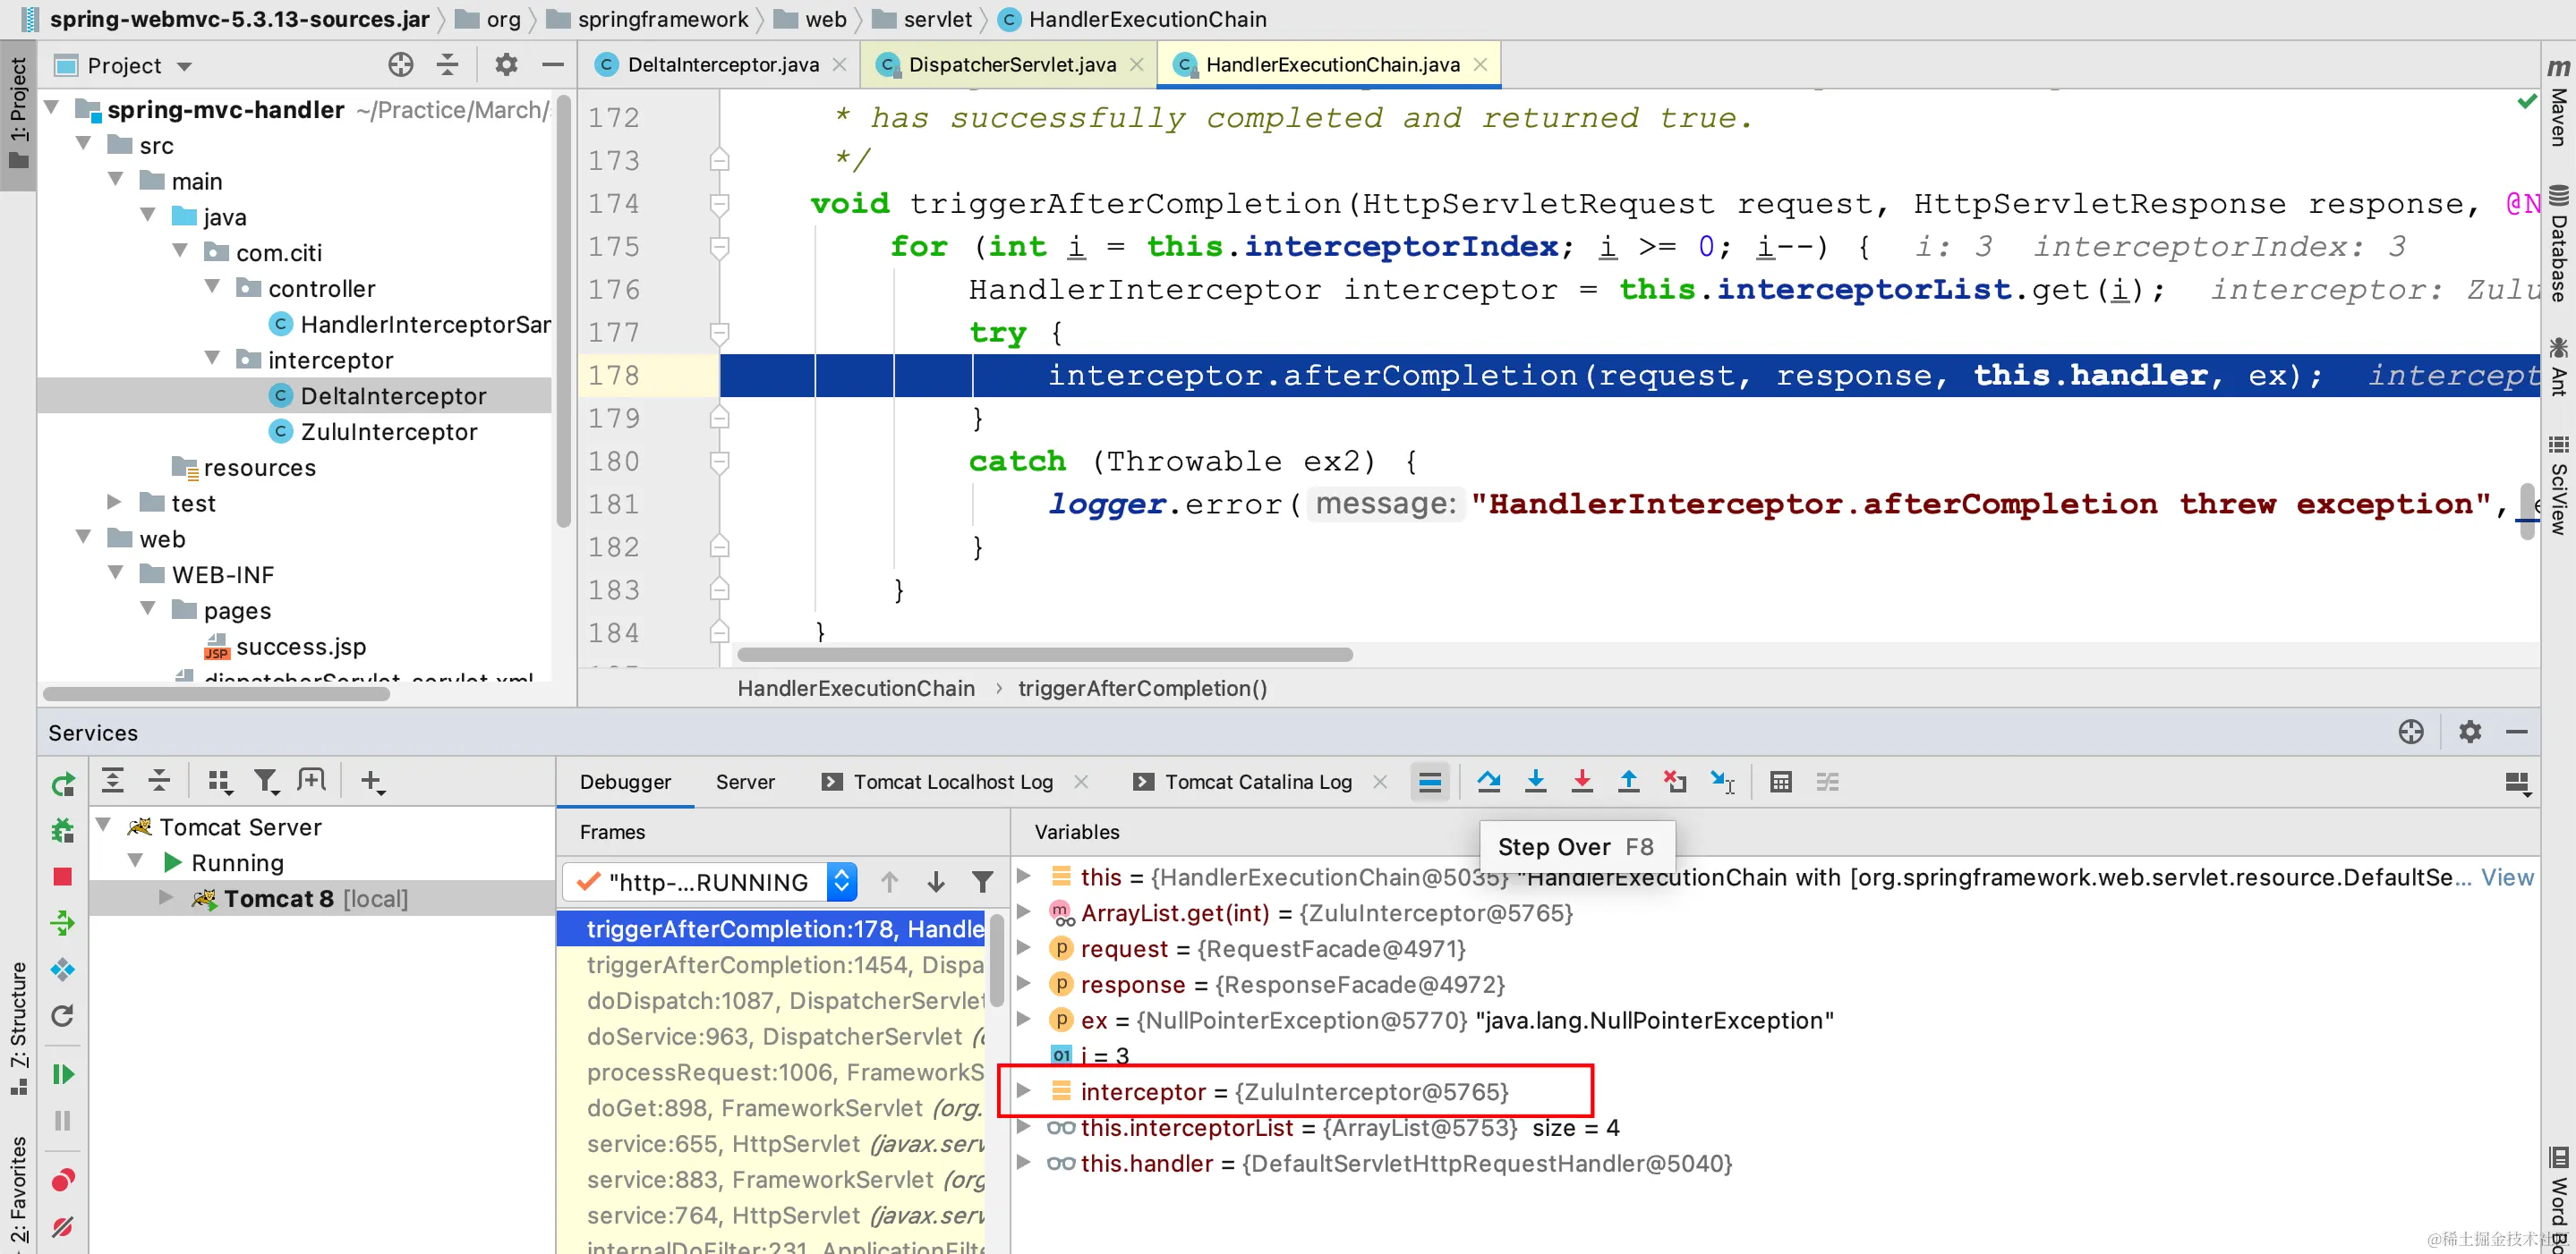Click the Evaluate Expression calculator icon
Screen dimensions: 2576x1254
(x=1780, y=782)
